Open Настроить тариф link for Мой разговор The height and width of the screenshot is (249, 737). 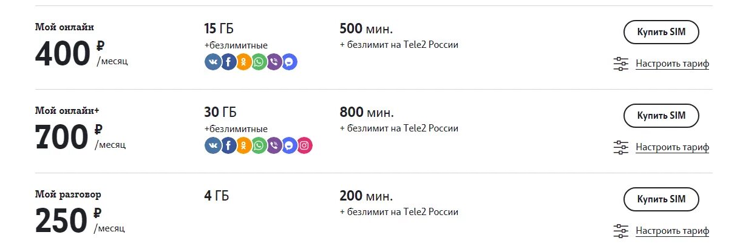coord(672,231)
